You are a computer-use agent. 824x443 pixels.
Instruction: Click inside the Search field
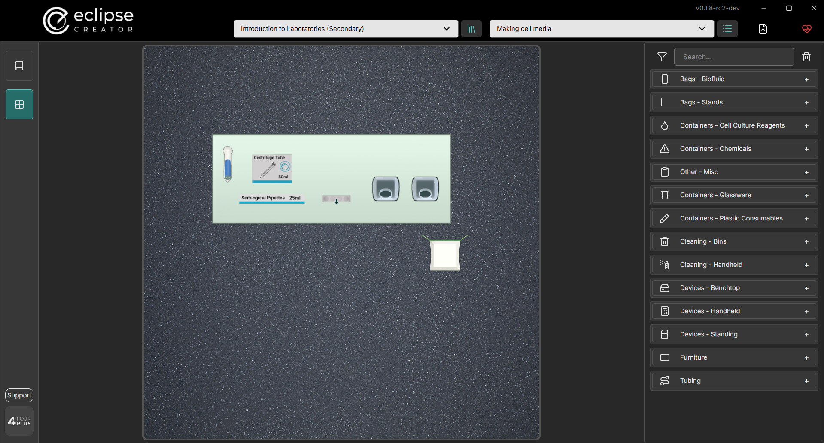tap(734, 57)
